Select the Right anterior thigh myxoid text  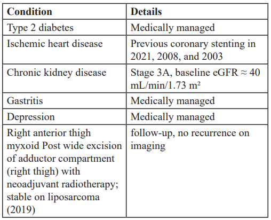coord(49,139)
